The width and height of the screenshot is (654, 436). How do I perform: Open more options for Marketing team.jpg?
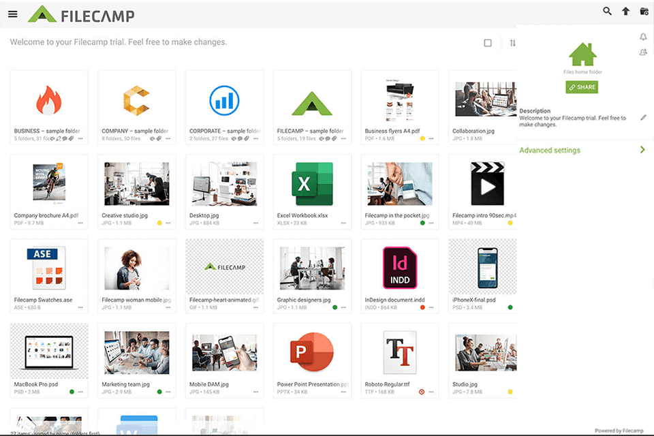pyautogui.click(x=168, y=392)
